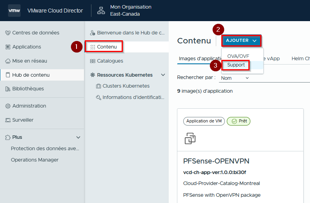Click the key icon for Informations d'identification

coord(98,97)
